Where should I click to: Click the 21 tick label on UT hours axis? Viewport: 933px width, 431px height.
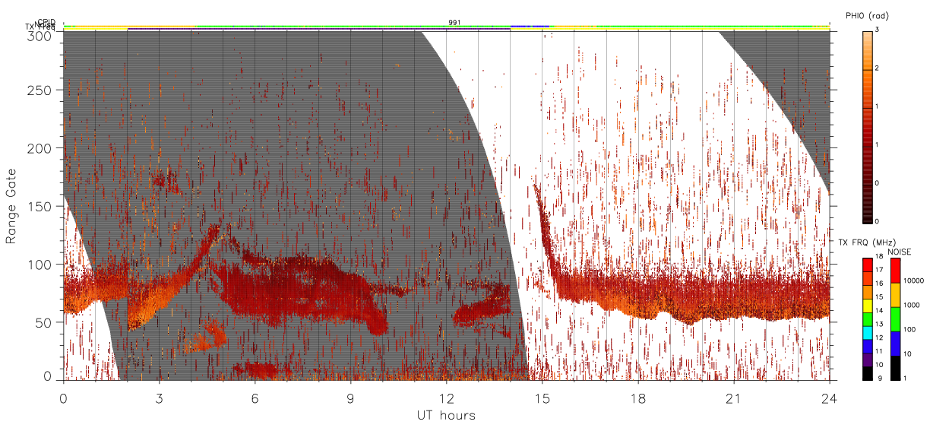[x=733, y=398]
